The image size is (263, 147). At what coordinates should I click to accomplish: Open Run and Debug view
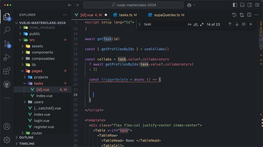pos(7,57)
